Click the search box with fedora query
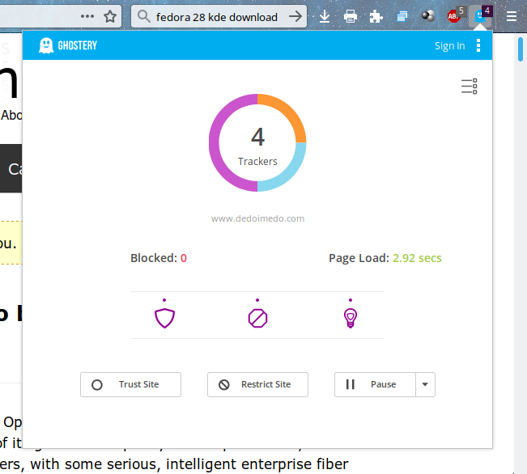This screenshot has height=474, width=527. (219, 16)
